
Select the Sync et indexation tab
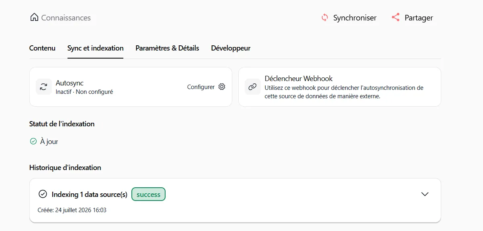95,48
